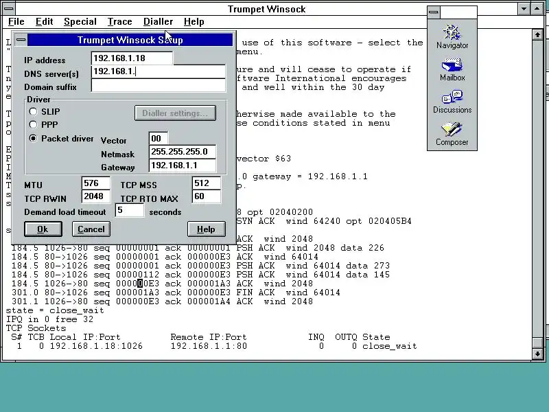Open the floating palette's system menu box
Screen dimensions: 549x412
pos(434,12)
